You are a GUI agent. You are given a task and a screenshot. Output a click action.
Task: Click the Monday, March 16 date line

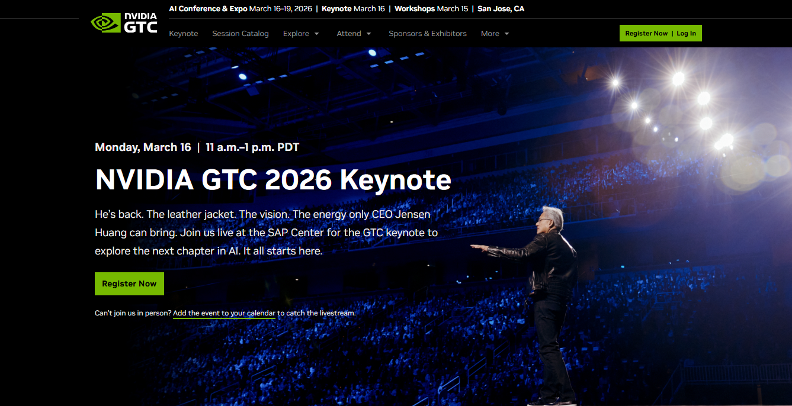point(143,147)
